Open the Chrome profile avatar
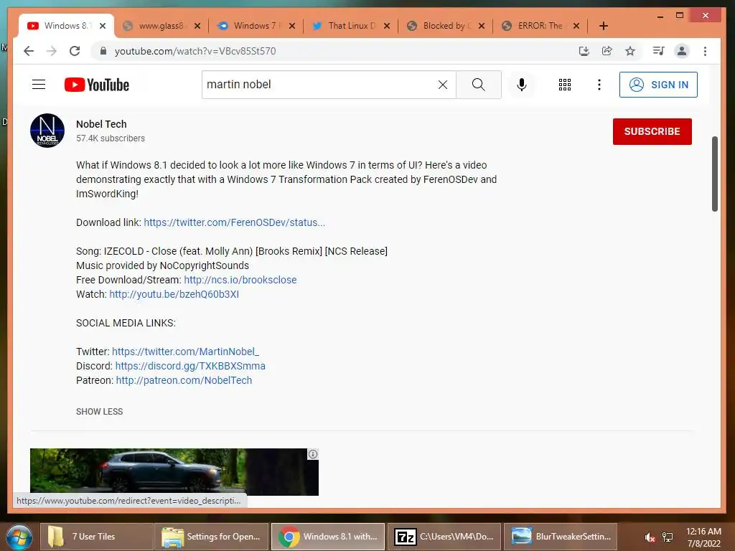This screenshot has height=551, width=735. (682, 51)
